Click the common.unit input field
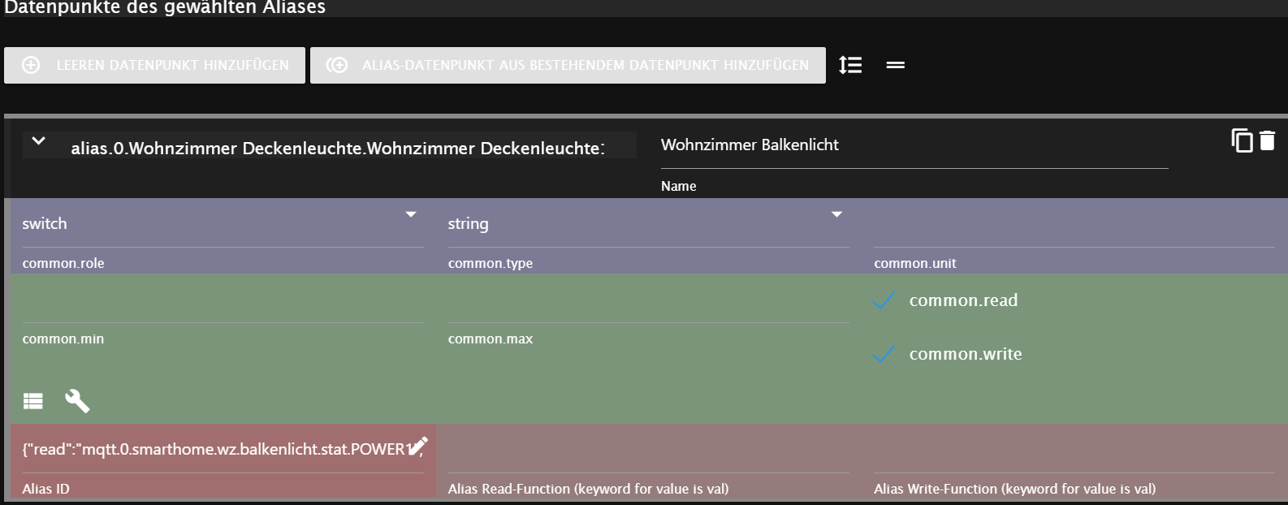The width and height of the screenshot is (1288, 505). (1074, 227)
